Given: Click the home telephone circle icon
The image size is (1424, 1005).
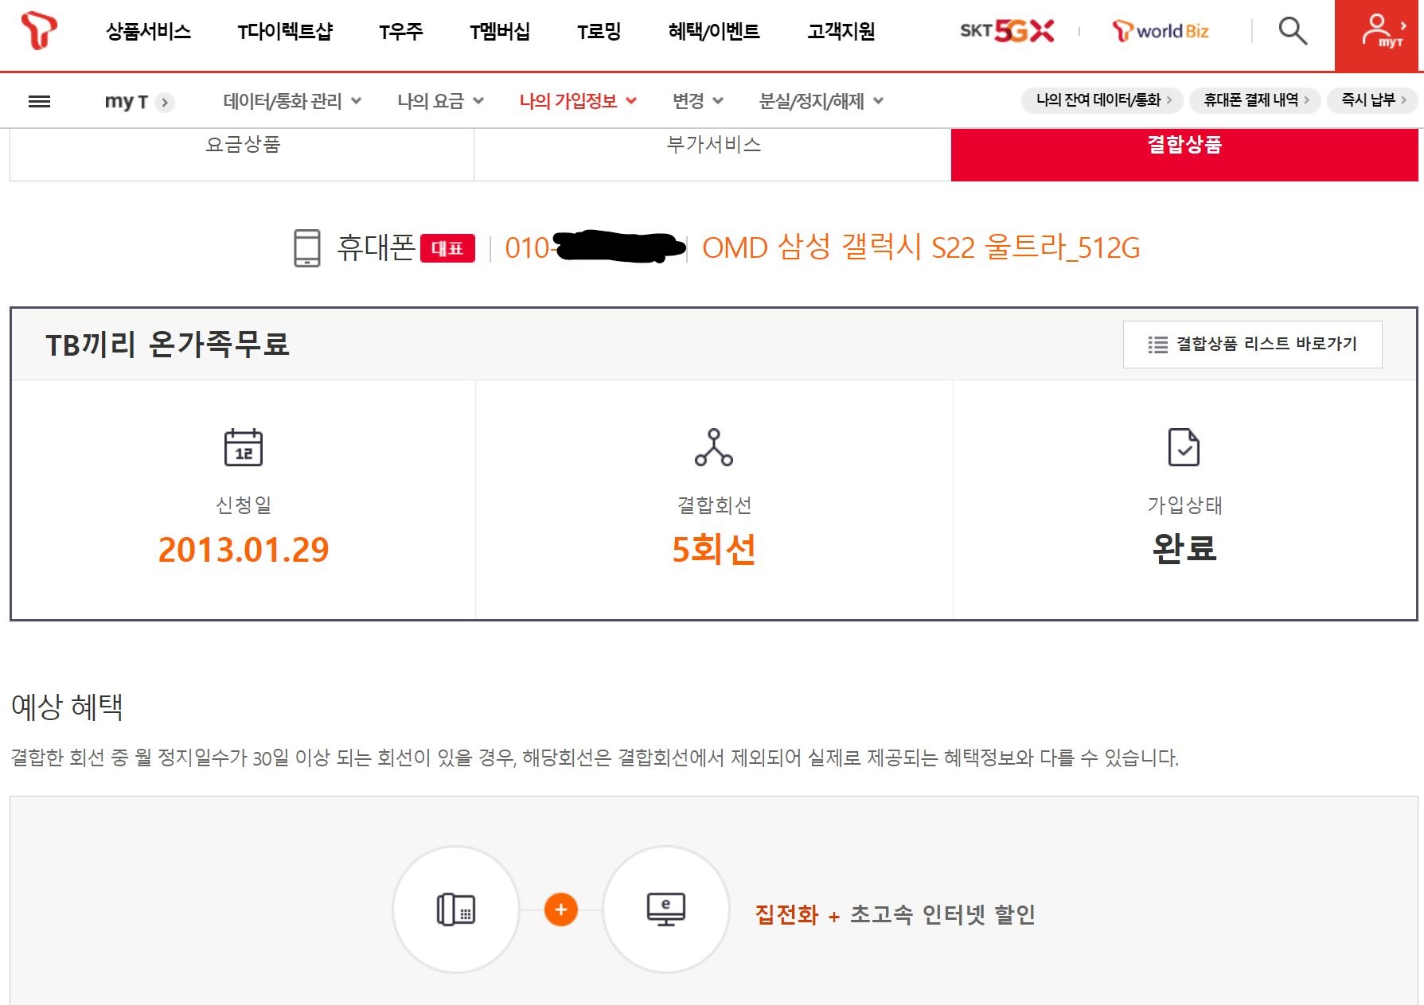Looking at the screenshot, I should tap(456, 909).
